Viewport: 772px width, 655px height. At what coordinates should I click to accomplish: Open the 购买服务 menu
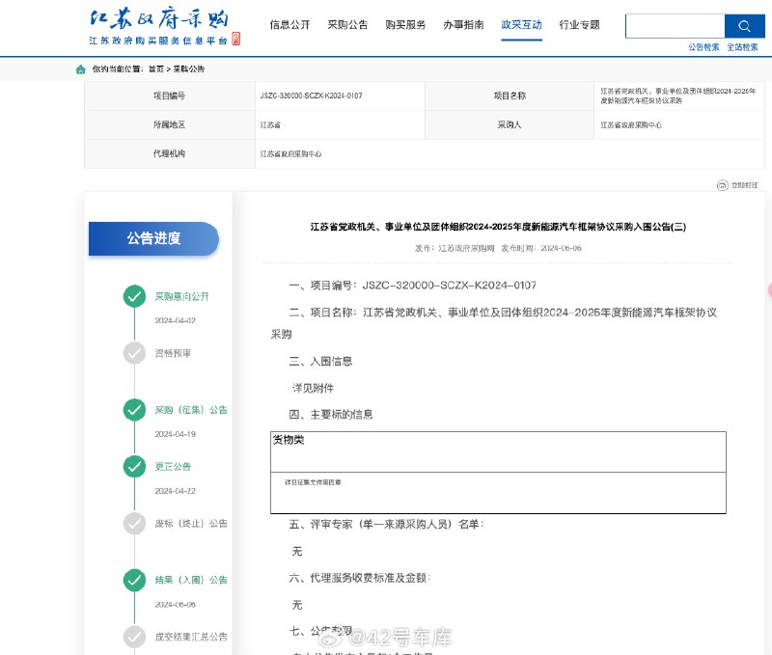[x=405, y=25]
